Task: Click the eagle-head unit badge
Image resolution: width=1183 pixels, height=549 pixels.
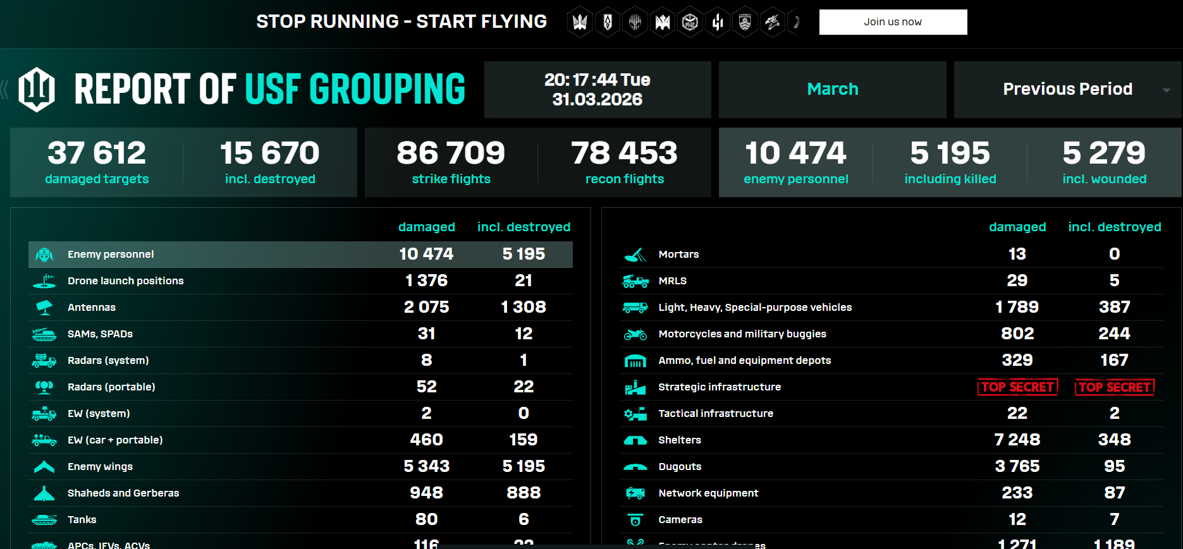Action: coord(773,23)
